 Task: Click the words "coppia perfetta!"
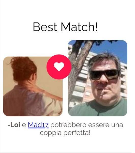65,133
